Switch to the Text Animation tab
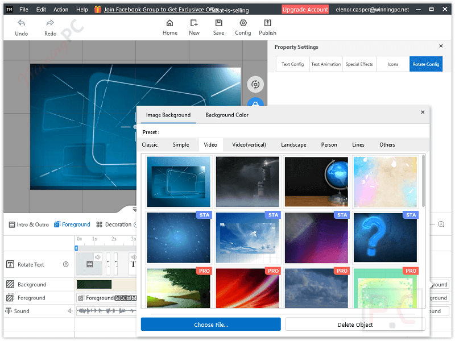 point(326,64)
